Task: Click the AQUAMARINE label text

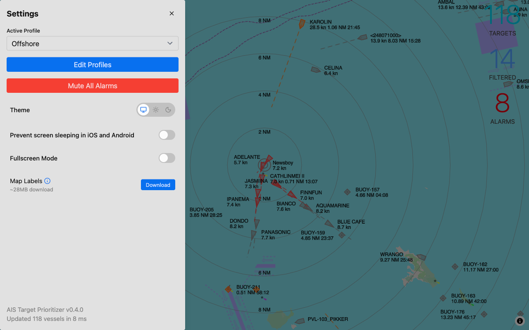Action: coord(333,206)
